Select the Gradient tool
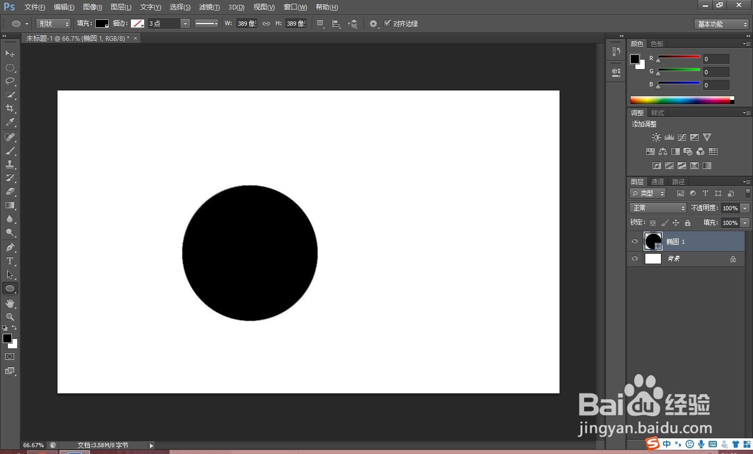 point(9,205)
